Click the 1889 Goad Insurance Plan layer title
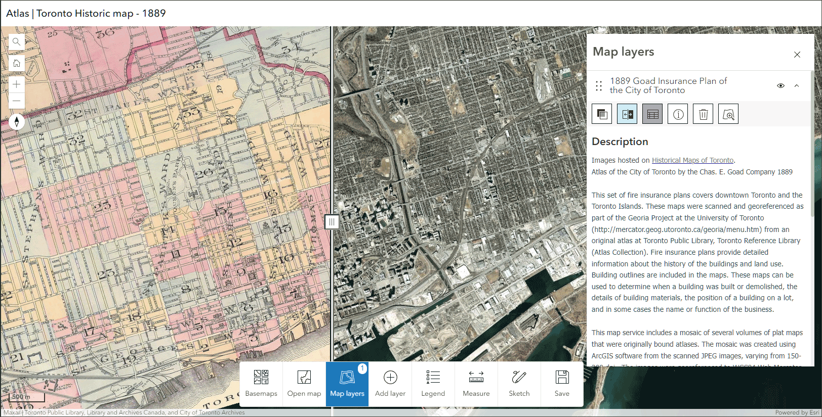The height and width of the screenshot is (417, 822). (668, 85)
